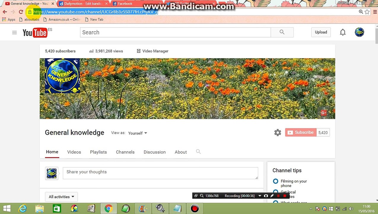Viewport: 378px width, 214px height.
Task: Click the zoom indicator in address bar
Action: (361, 12)
